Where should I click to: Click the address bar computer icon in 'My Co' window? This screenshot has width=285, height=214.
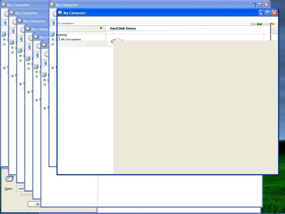pyautogui.click(x=37, y=55)
